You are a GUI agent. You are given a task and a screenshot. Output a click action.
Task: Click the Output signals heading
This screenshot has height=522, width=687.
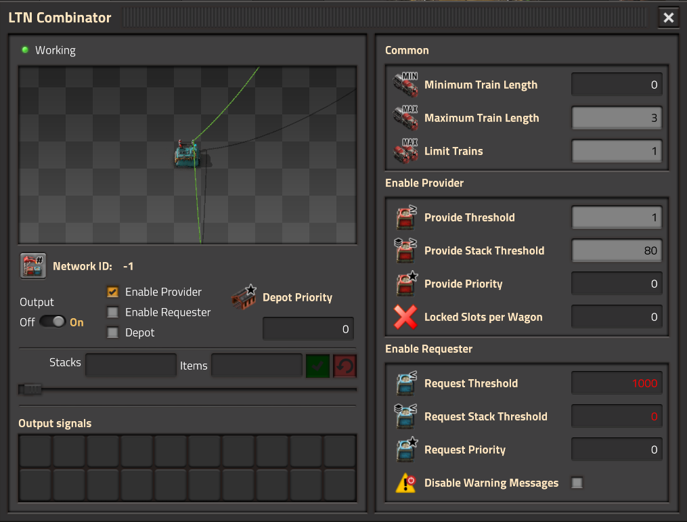click(55, 423)
